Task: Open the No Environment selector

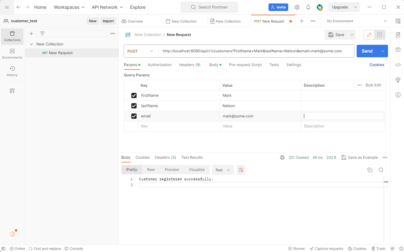Action: [x=357, y=21]
